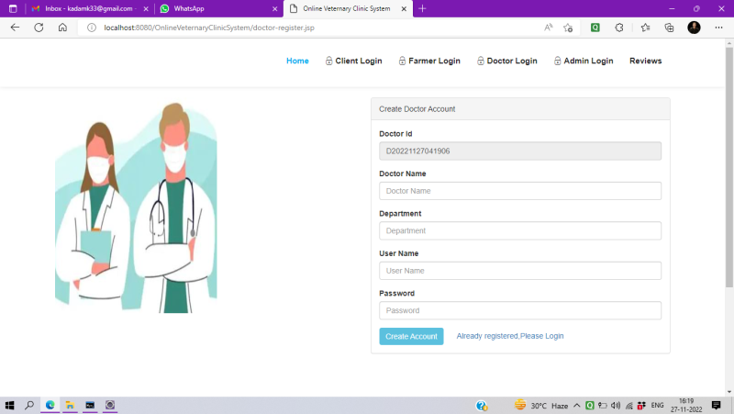Viewport: 734px width, 414px height.
Task: Open ENG language selector
Action: pyautogui.click(x=657, y=406)
